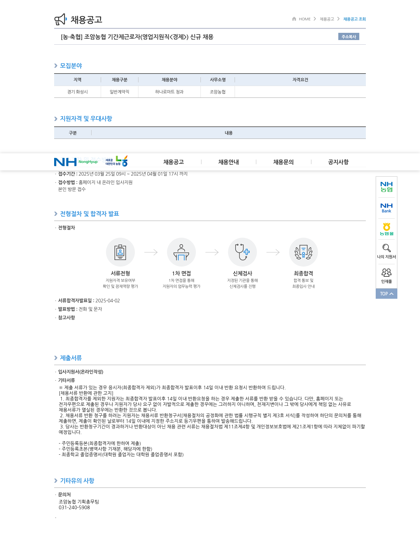The image size is (420, 543).
Task: Click the 일반계약직 table cell
Action: click(x=119, y=92)
